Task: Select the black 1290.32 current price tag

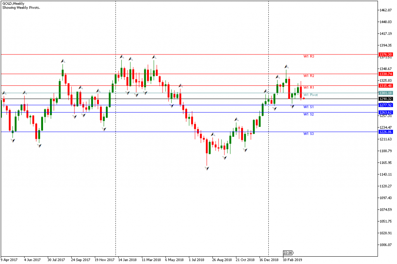Action: click(x=386, y=99)
